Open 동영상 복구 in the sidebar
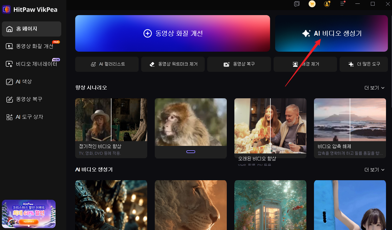 coord(32,99)
